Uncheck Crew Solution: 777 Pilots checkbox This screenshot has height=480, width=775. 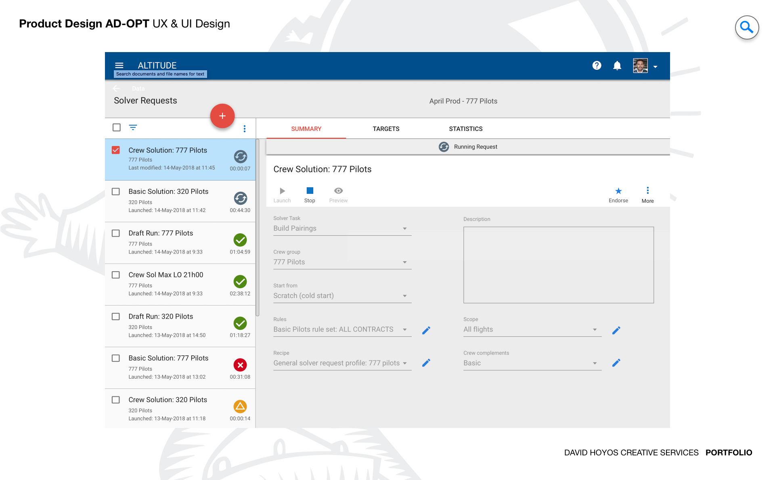(x=116, y=150)
